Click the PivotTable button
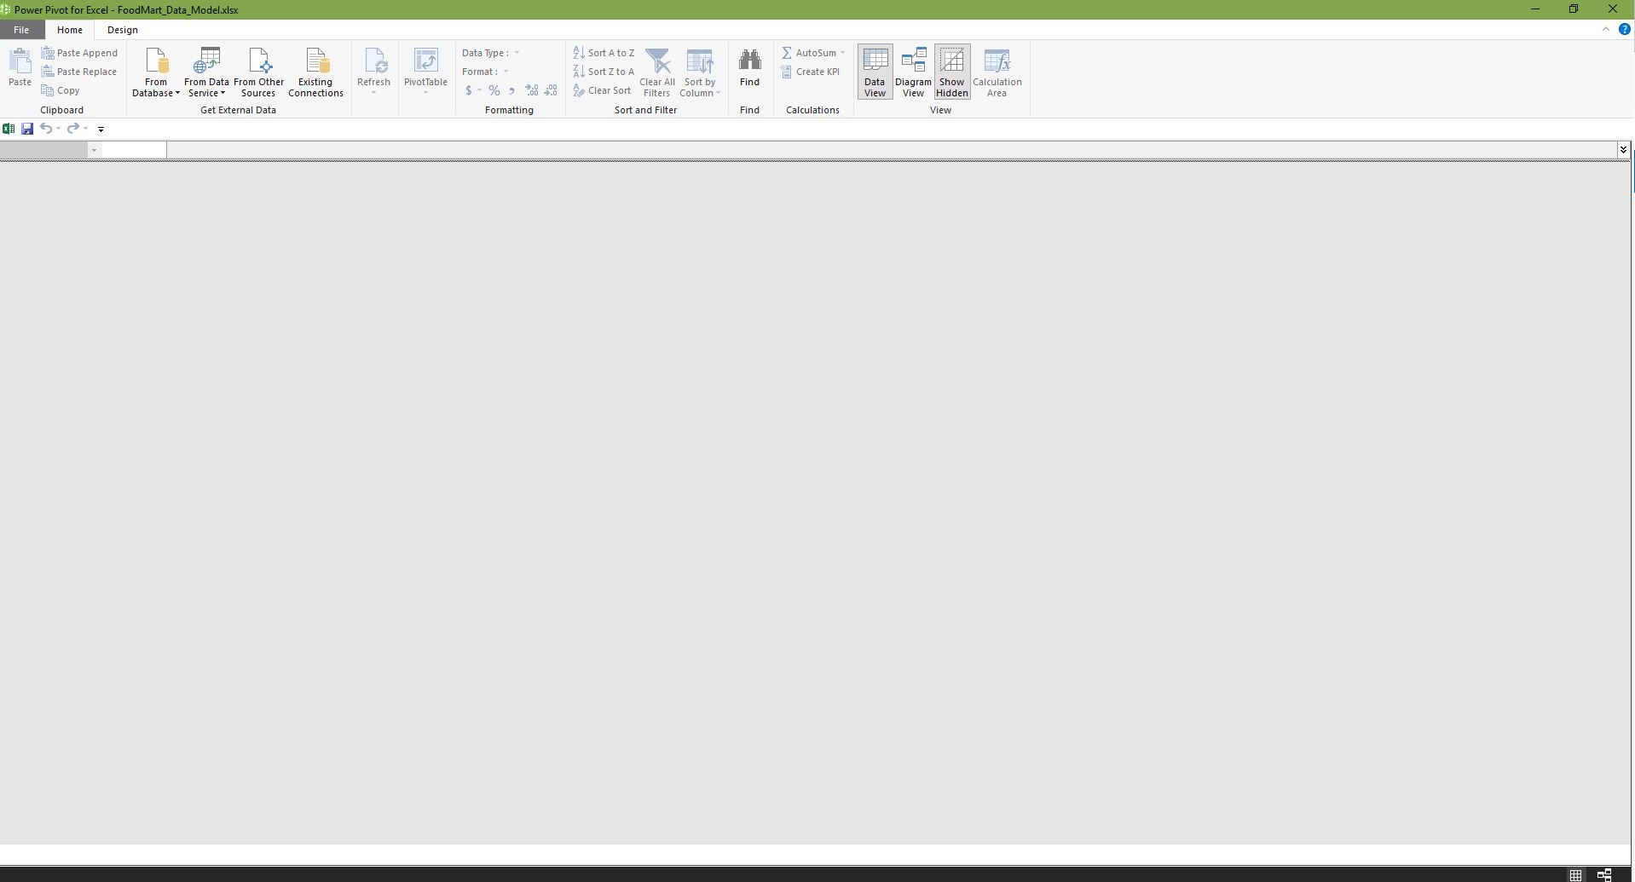 click(425, 72)
